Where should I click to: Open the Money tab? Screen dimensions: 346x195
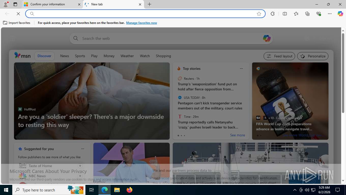(x=109, y=56)
